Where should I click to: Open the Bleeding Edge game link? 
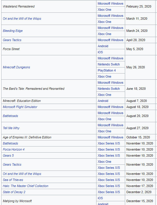[x=13, y=31]
